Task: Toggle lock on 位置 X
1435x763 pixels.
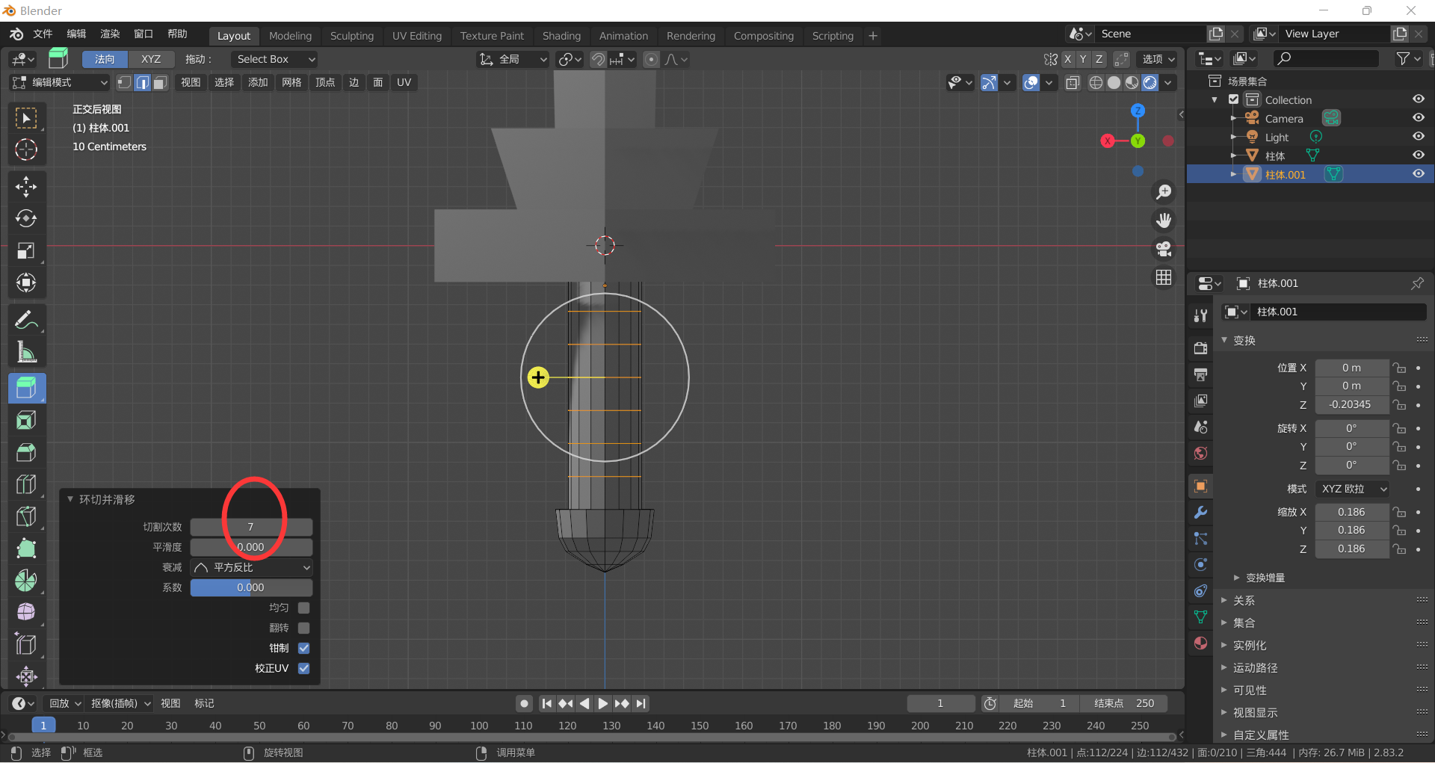Action: [1399, 368]
